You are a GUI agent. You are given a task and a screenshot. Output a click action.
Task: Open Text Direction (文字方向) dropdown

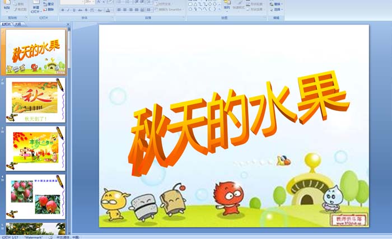(x=164, y=4)
